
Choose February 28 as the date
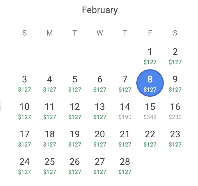pyautogui.click(x=125, y=166)
